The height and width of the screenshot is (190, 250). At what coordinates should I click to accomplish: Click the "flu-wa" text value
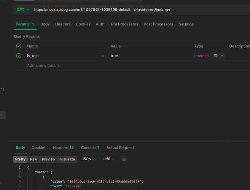tap(73, 186)
